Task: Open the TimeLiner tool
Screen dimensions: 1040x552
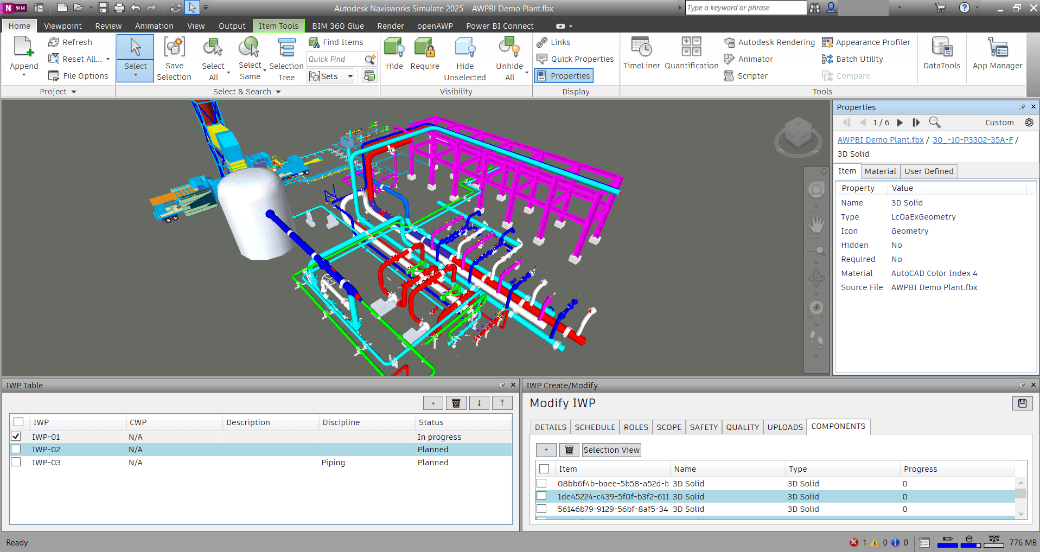Action: click(642, 53)
